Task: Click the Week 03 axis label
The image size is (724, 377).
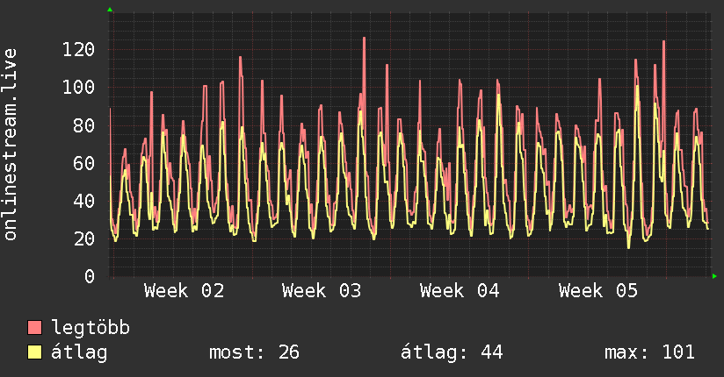Action: [322, 291]
